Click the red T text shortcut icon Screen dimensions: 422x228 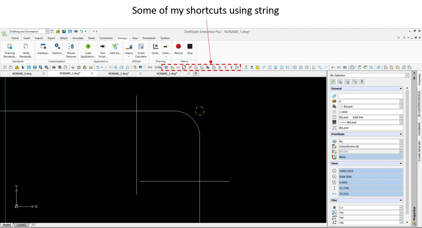(226, 67)
